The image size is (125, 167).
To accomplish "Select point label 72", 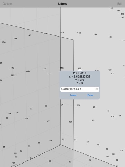I will click(87, 142).
